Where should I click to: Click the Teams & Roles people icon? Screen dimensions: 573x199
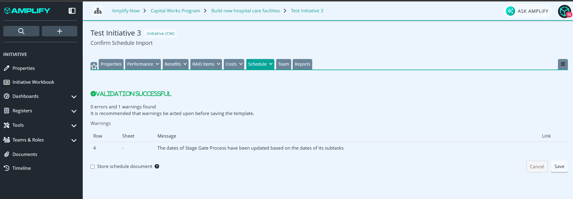pyautogui.click(x=7, y=140)
